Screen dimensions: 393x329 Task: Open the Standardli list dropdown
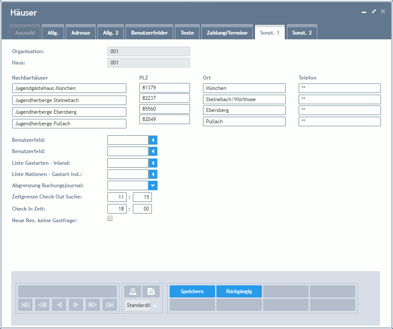[x=155, y=306]
